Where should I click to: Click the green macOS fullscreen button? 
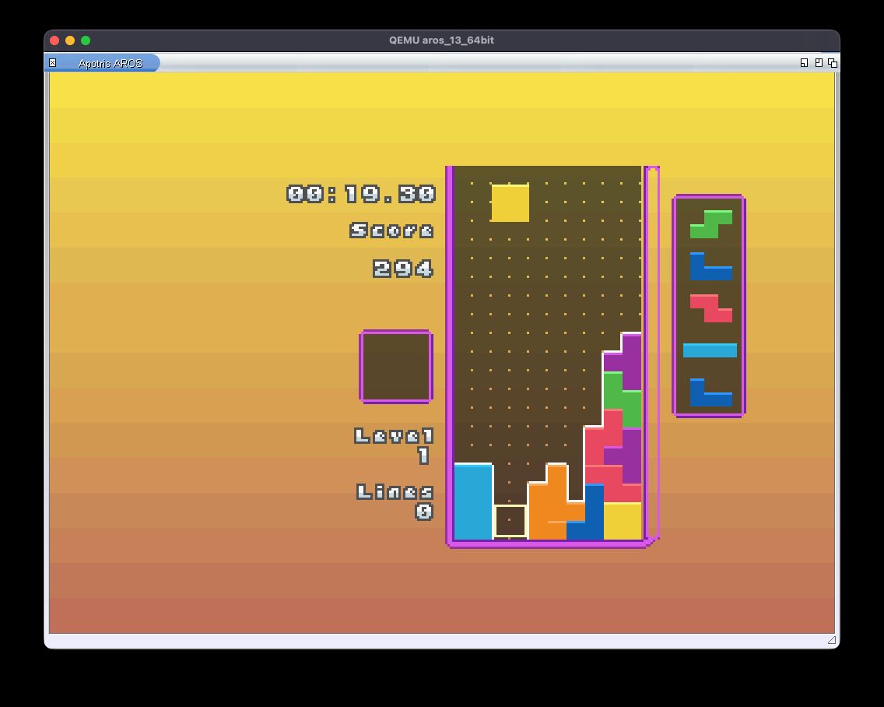coord(86,40)
